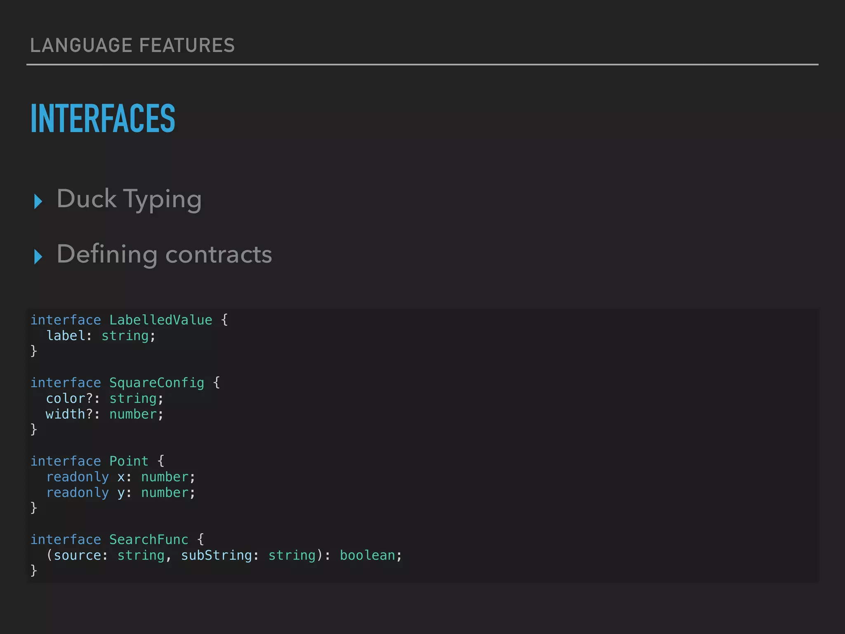Screen dimensions: 845x634
Task: Click the 'color?: string;' code line
Action: [x=105, y=398]
